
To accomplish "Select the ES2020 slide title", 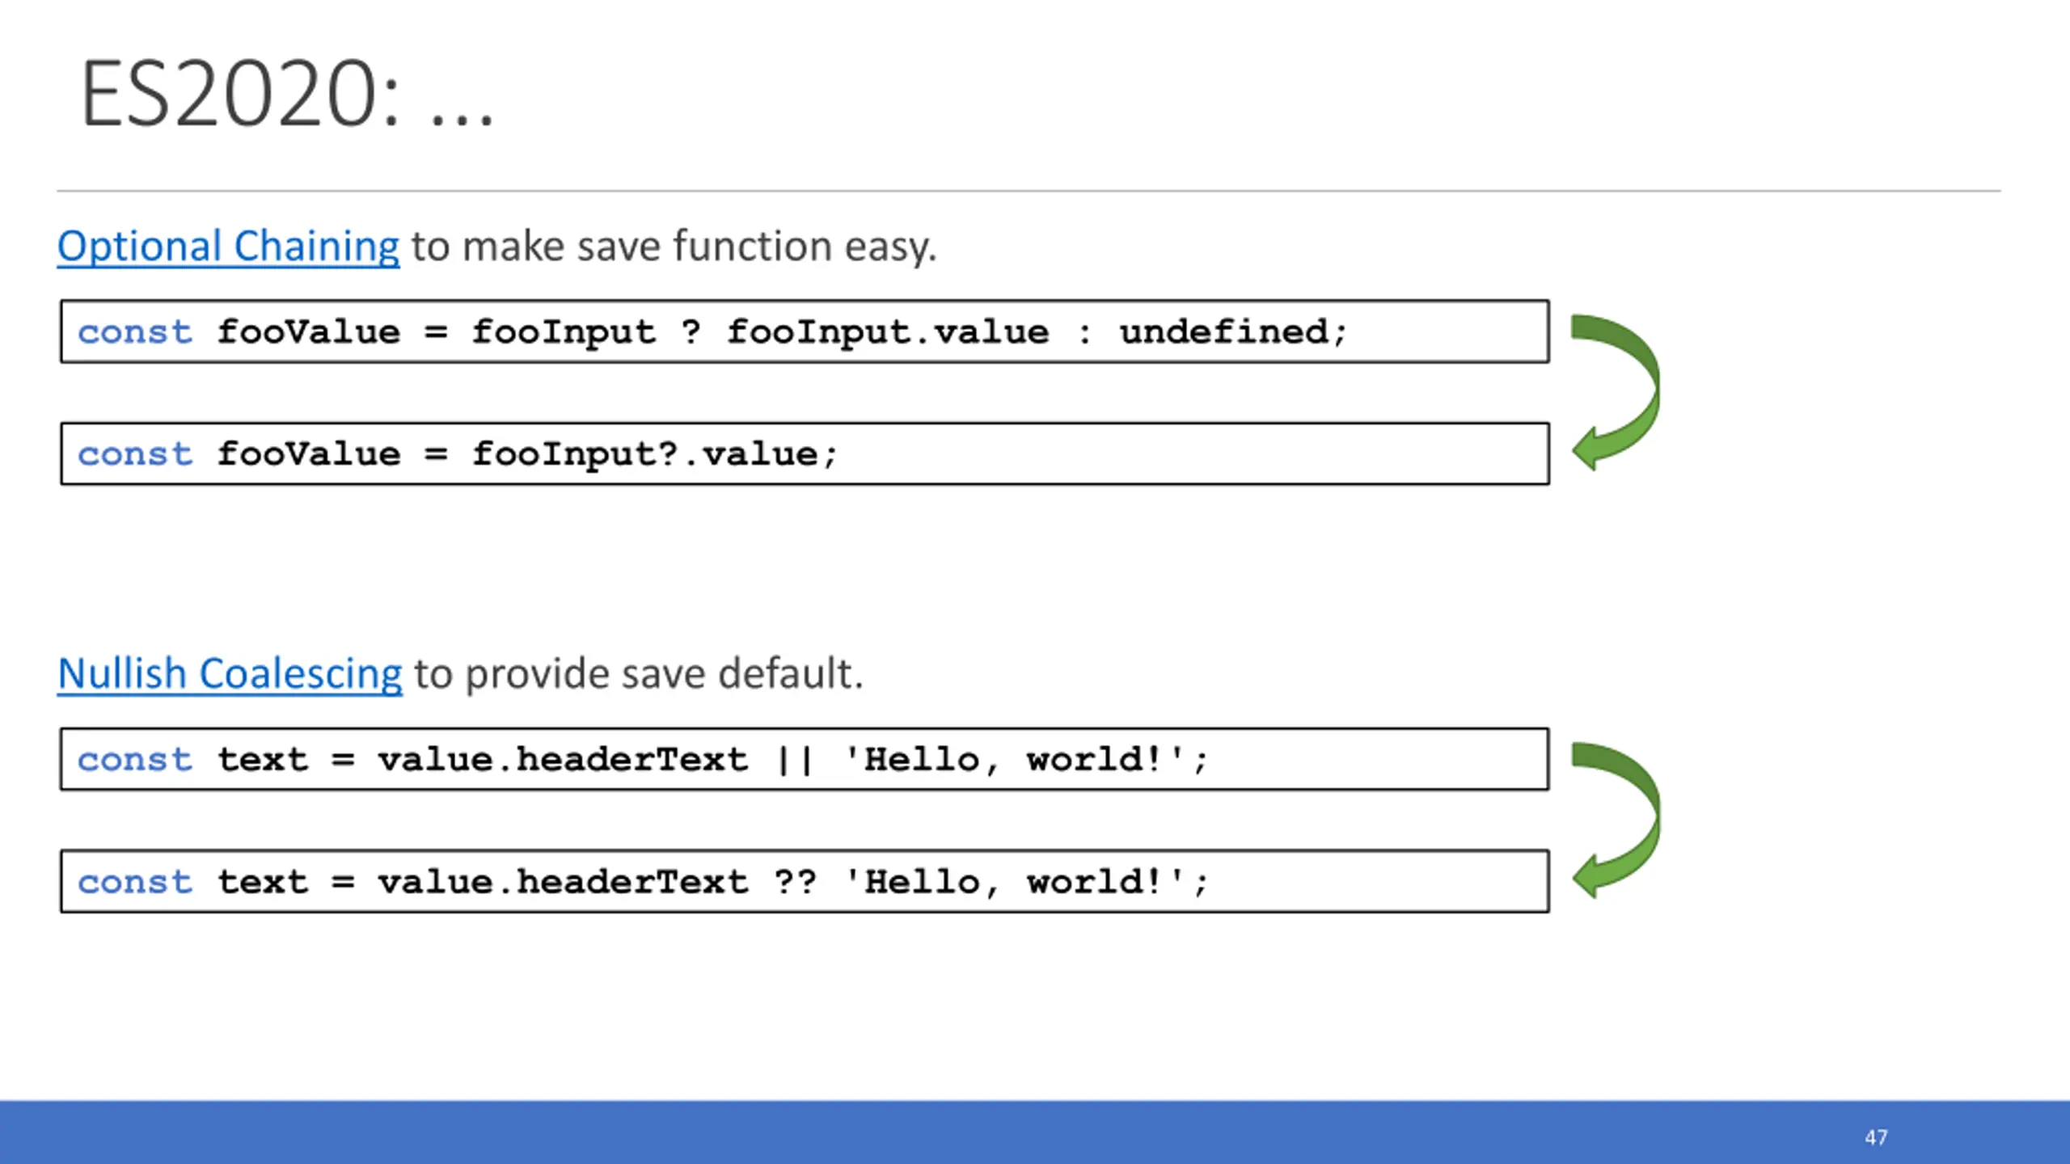I will point(286,95).
